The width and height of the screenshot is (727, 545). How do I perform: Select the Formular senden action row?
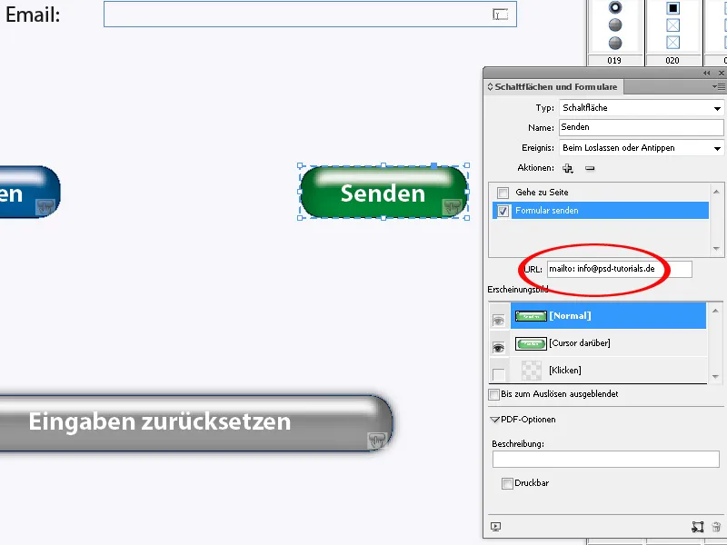601,211
